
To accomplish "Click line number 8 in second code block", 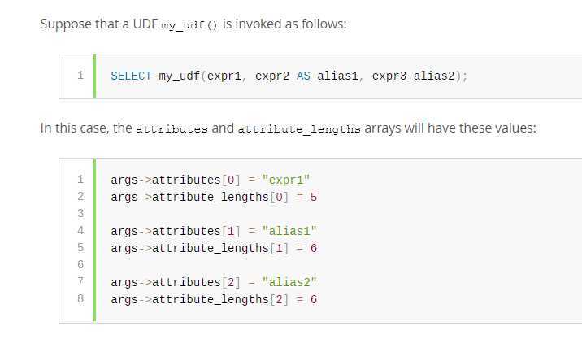I will 80,298.
